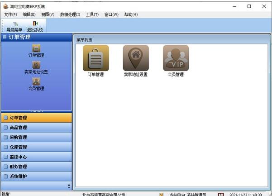Click the 就绪 status bar text
272x196 pixels.
pyautogui.click(x=5, y=194)
